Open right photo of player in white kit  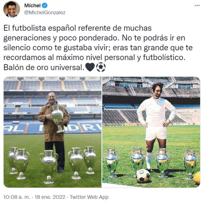(151, 132)
